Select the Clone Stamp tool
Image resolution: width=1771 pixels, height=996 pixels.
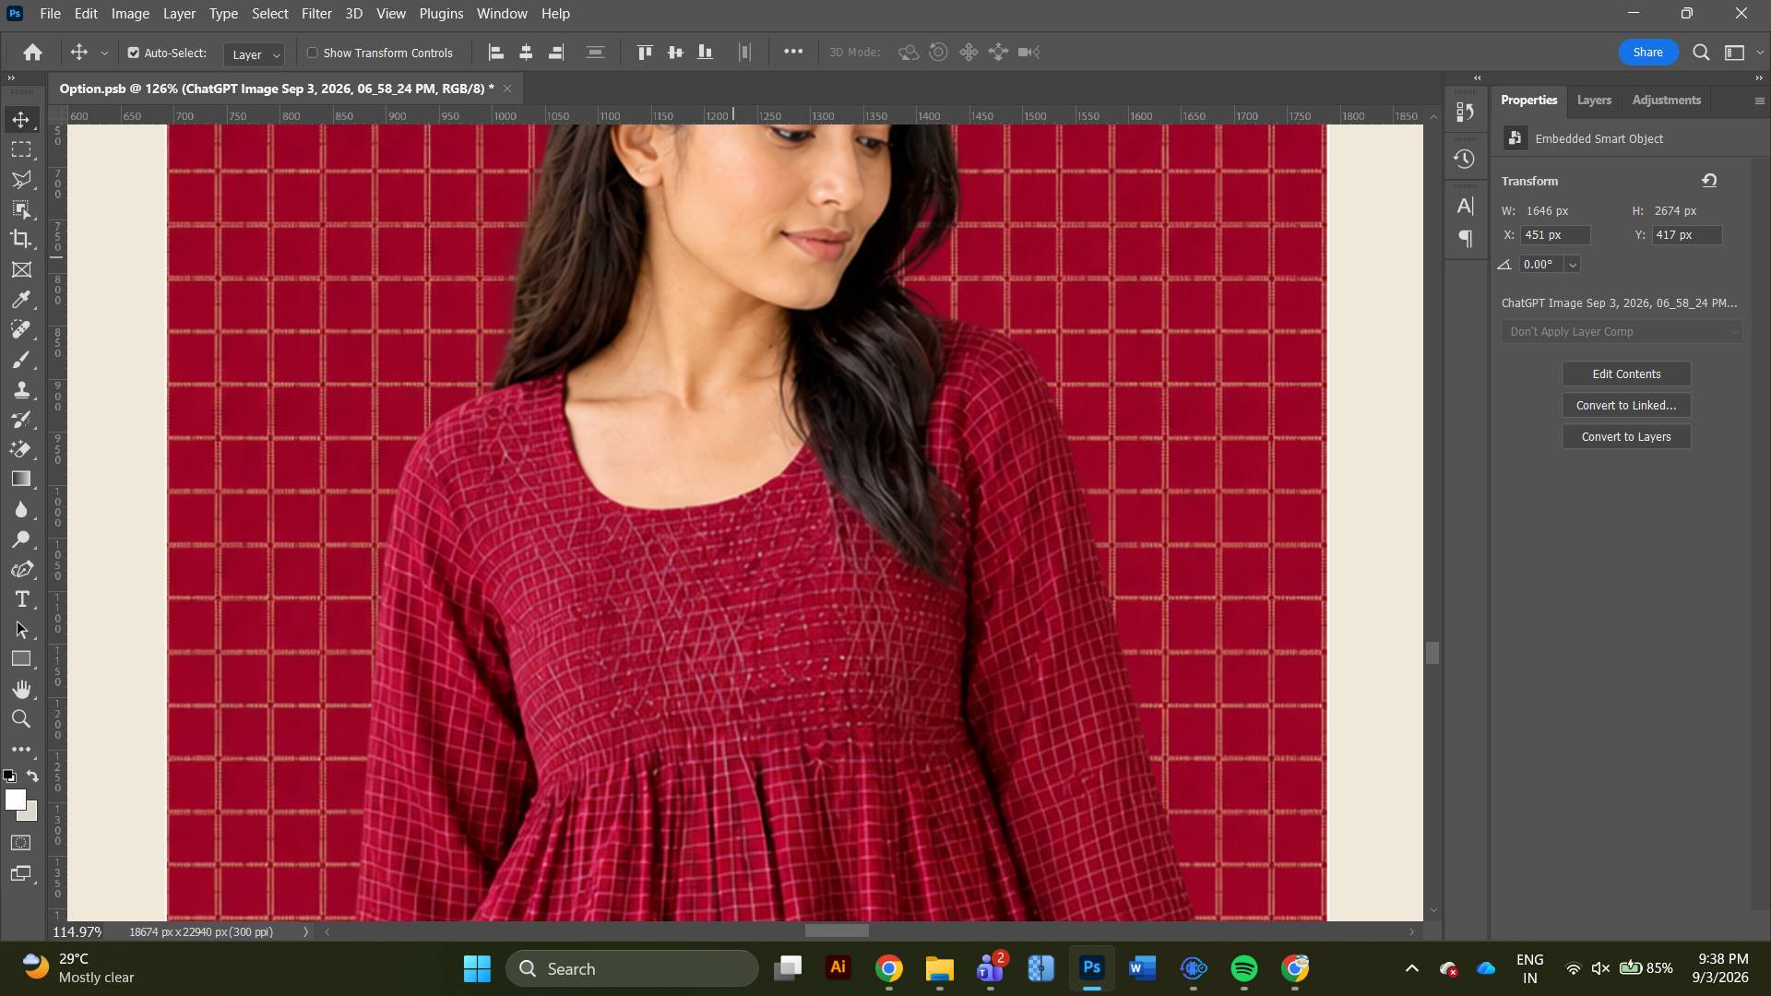coord(21,390)
